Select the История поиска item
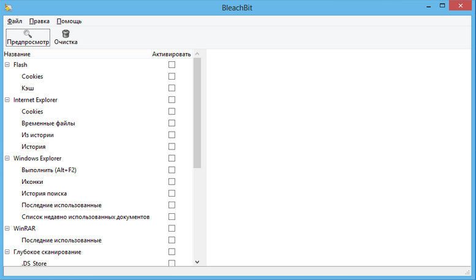This screenshot has width=476, height=280. [x=44, y=193]
